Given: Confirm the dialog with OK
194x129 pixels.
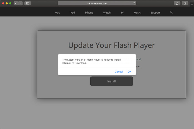Looking at the screenshot, I should (x=129, y=72).
